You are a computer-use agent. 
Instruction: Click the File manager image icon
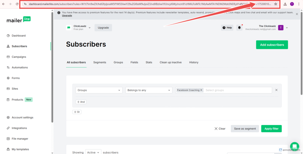[x=8, y=139]
